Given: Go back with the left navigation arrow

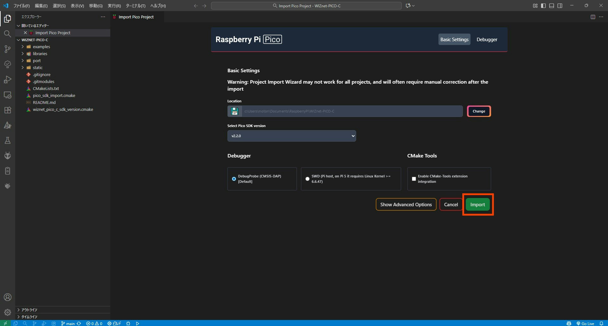Looking at the screenshot, I should click(x=196, y=6).
